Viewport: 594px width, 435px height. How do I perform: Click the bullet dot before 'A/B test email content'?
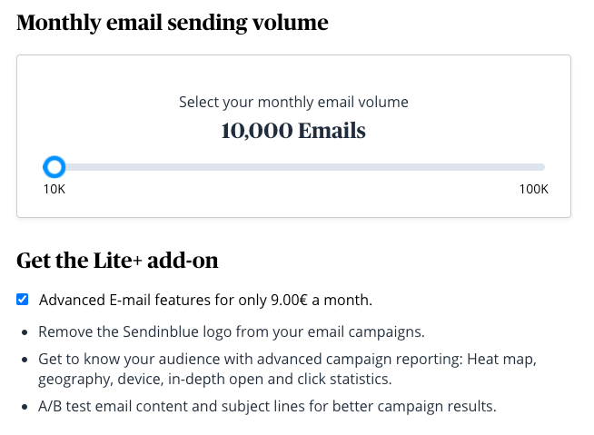pos(25,407)
